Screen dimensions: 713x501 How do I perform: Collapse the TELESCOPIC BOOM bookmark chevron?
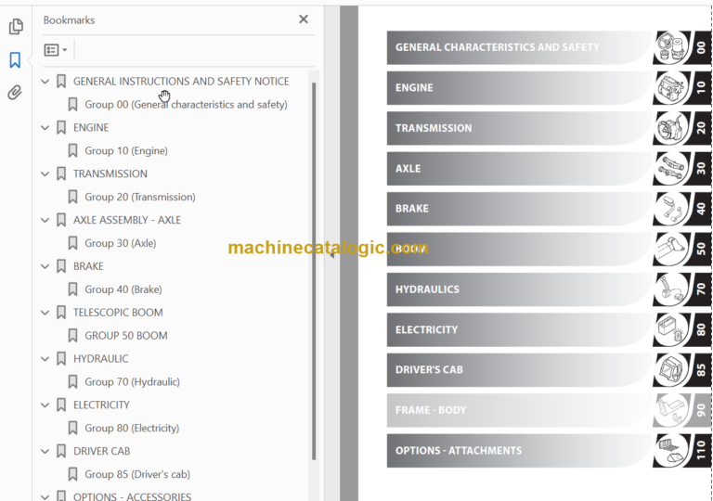(45, 313)
